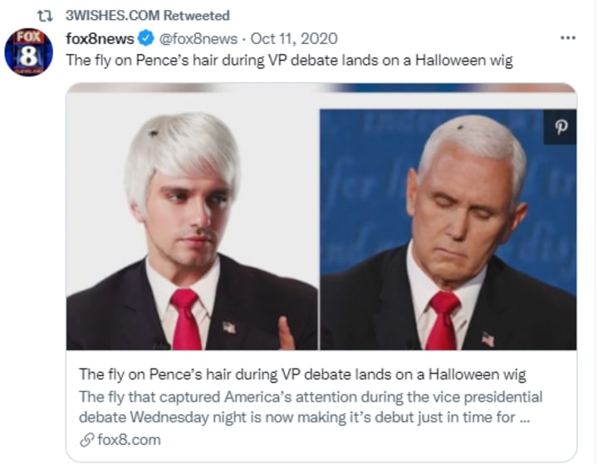This screenshot has width=598, height=464.
Task: Click the red tie in the left wig photo
Action: tap(186, 319)
